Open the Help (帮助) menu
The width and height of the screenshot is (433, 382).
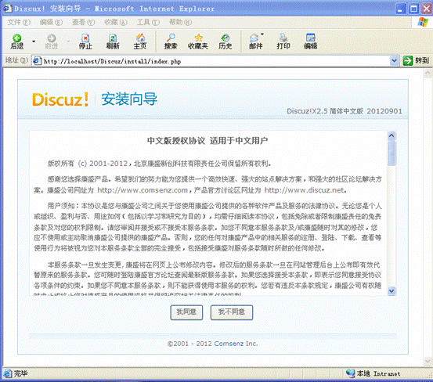180,22
